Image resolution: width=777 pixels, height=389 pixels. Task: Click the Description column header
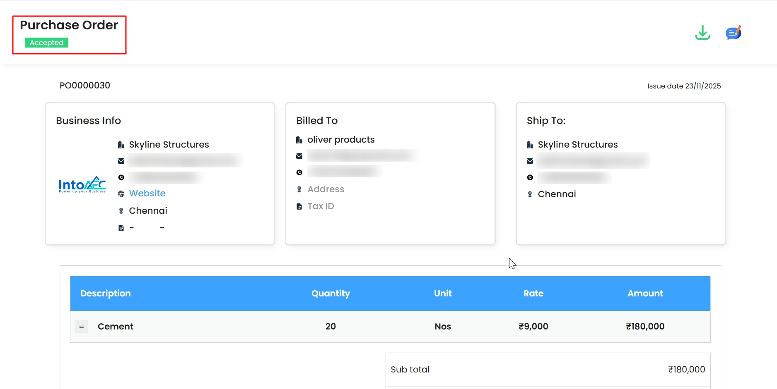point(106,294)
